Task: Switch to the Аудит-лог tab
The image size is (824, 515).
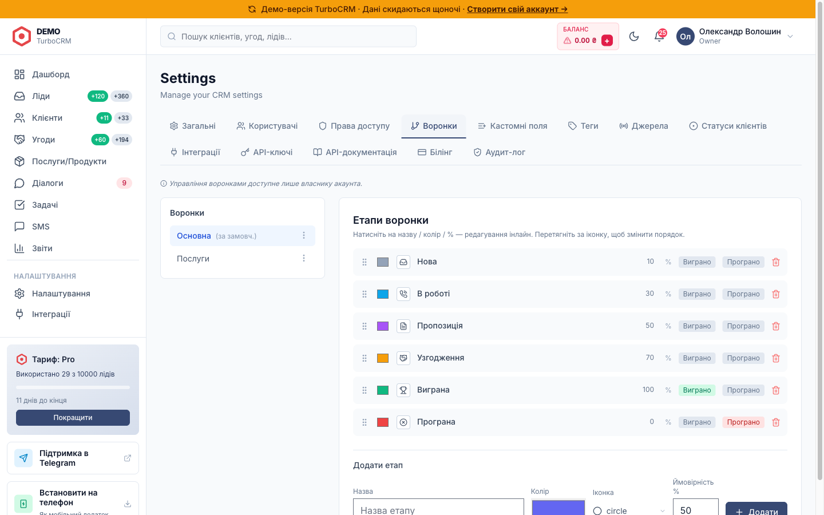Action: 500,152
